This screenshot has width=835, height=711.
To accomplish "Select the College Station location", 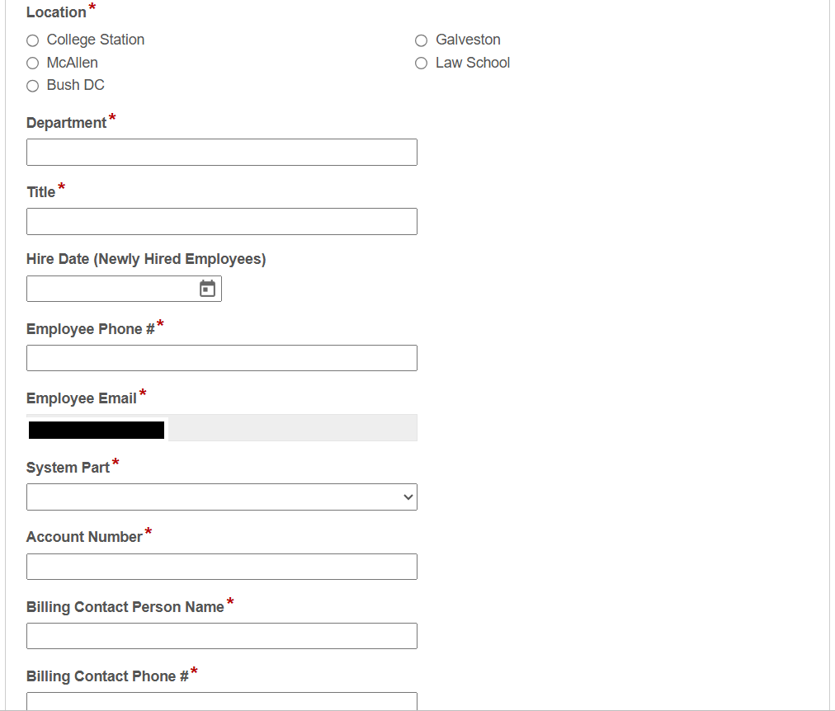I will (32, 40).
